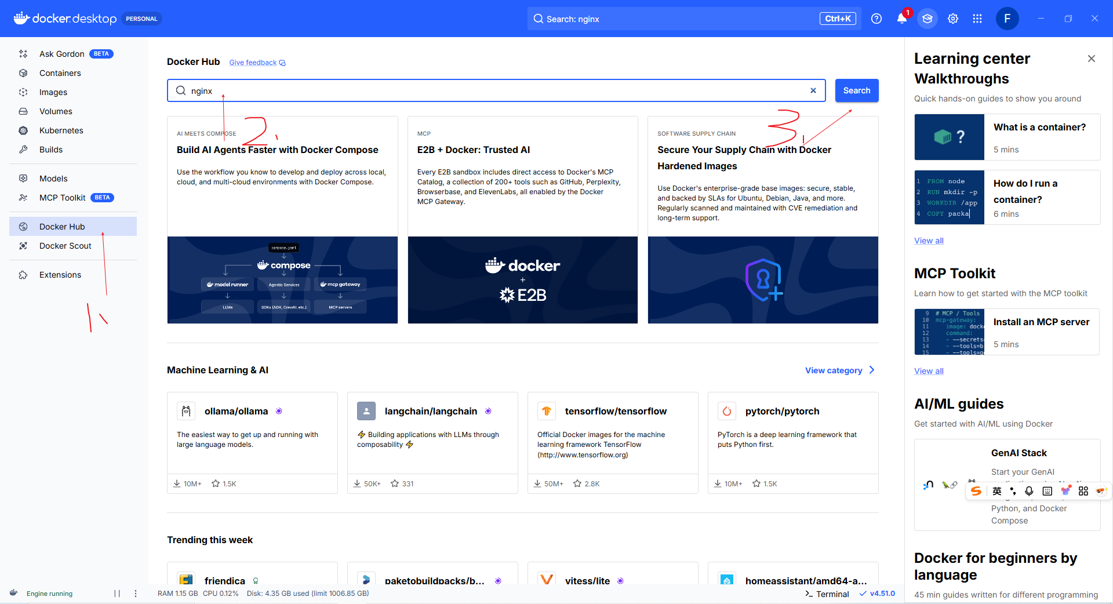Screen dimensions: 1113x604
Task: Open the Terminal from status bar
Action: coord(827,594)
